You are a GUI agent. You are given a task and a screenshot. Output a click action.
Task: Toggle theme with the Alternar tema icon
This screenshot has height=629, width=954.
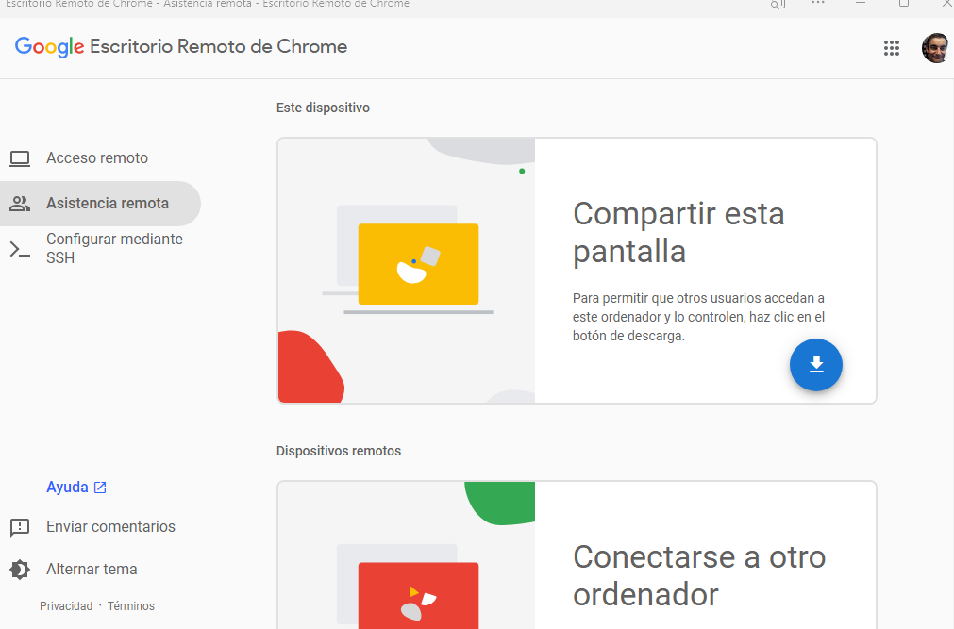click(x=20, y=570)
